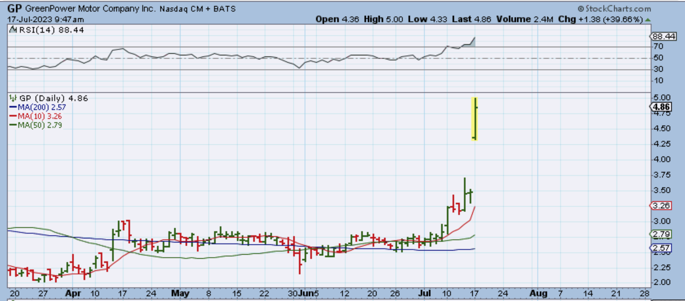Click the MA(10) 3.26 legend entry
The width and height of the screenshot is (685, 301).
pos(36,116)
